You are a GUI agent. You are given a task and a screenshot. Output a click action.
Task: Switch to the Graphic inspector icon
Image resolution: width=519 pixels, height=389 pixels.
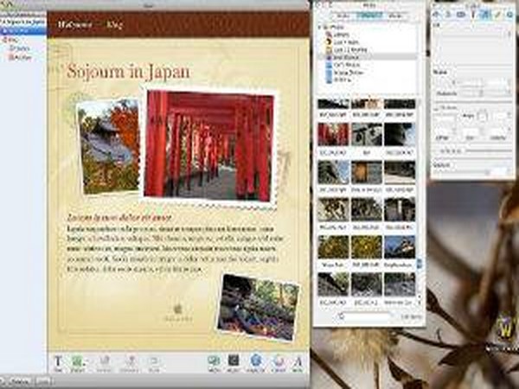point(486,15)
